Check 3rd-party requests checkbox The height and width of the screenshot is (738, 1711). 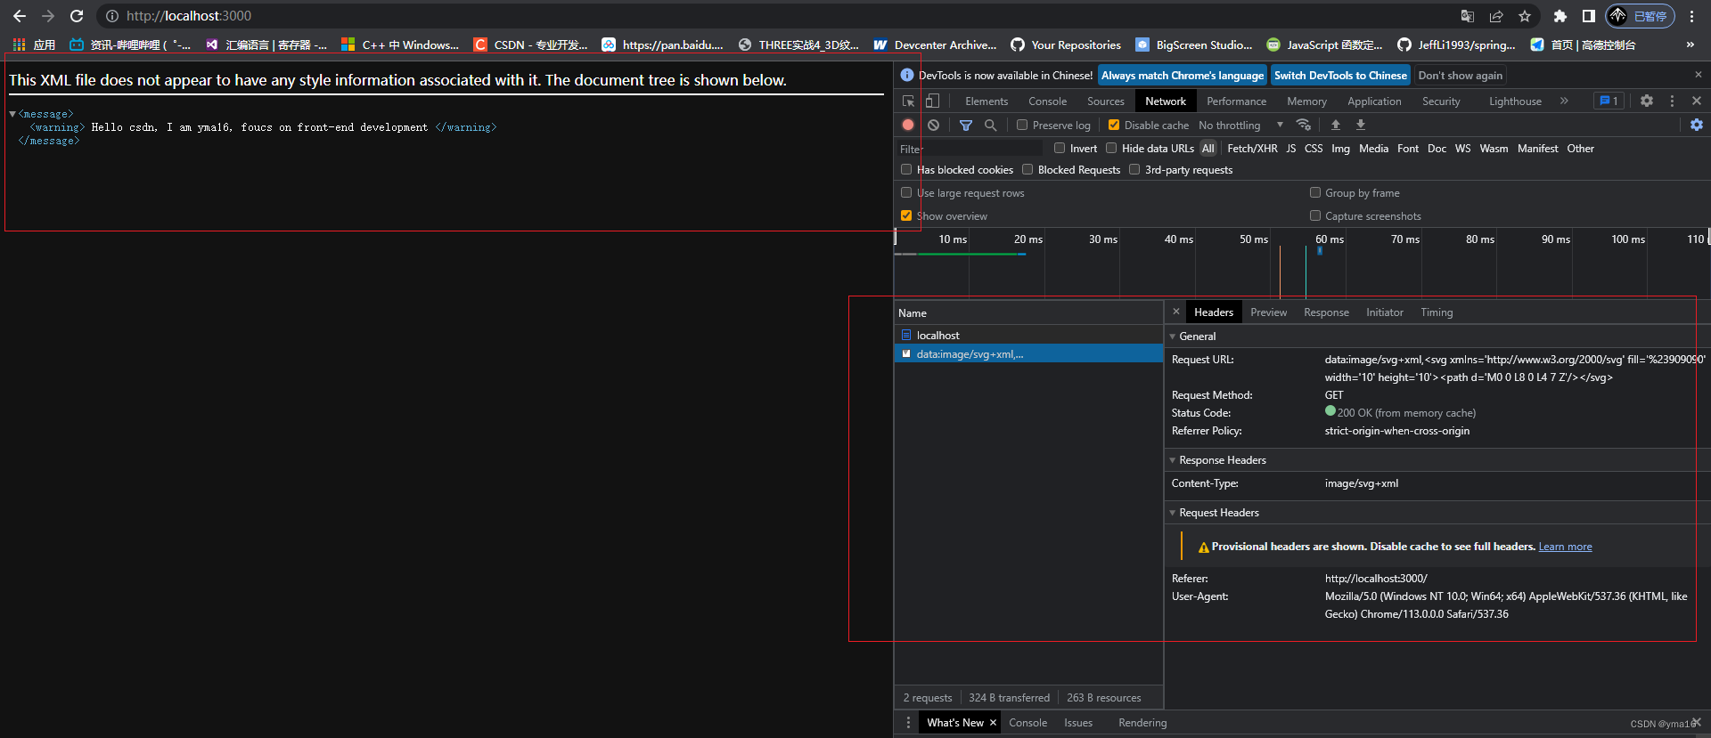[x=1134, y=169]
